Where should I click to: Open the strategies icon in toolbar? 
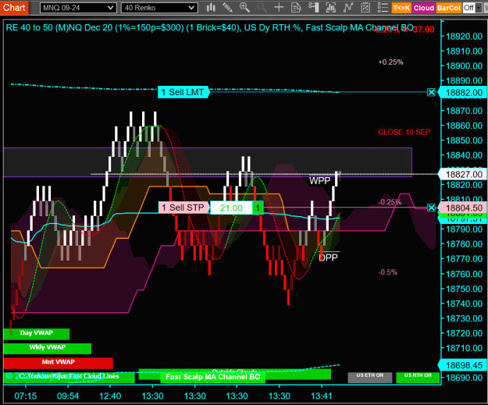(365, 8)
